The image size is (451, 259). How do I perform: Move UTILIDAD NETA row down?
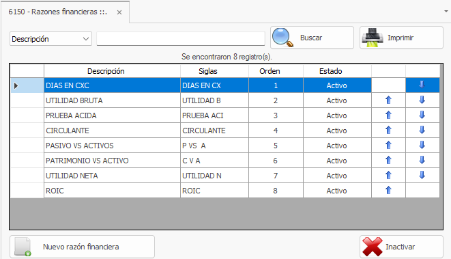coord(422,175)
